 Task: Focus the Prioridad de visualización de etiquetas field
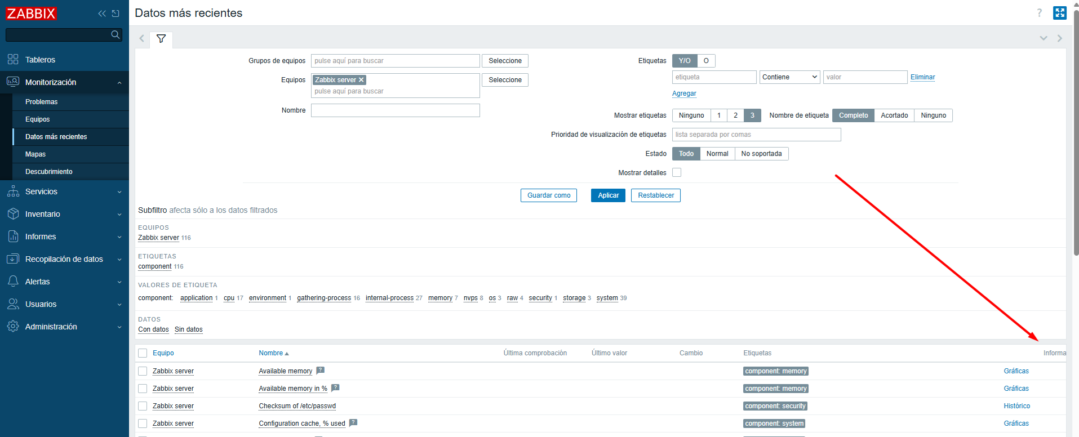point(756,135)
